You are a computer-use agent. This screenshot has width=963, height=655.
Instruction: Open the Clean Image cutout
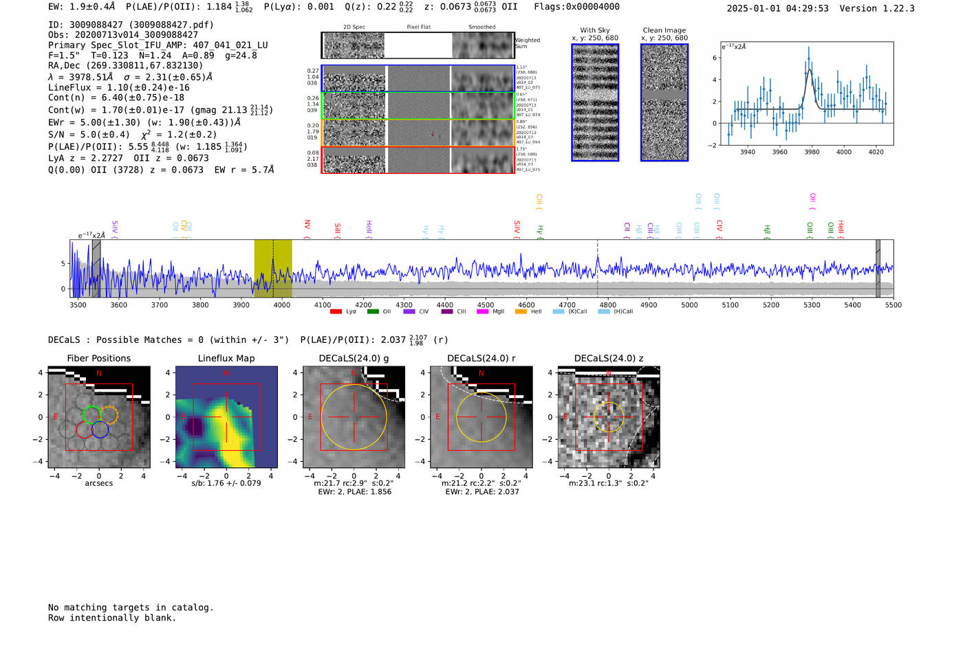[x=664, y=102]
